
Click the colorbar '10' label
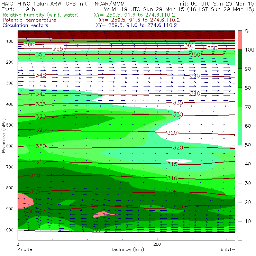tap(248, 221)
